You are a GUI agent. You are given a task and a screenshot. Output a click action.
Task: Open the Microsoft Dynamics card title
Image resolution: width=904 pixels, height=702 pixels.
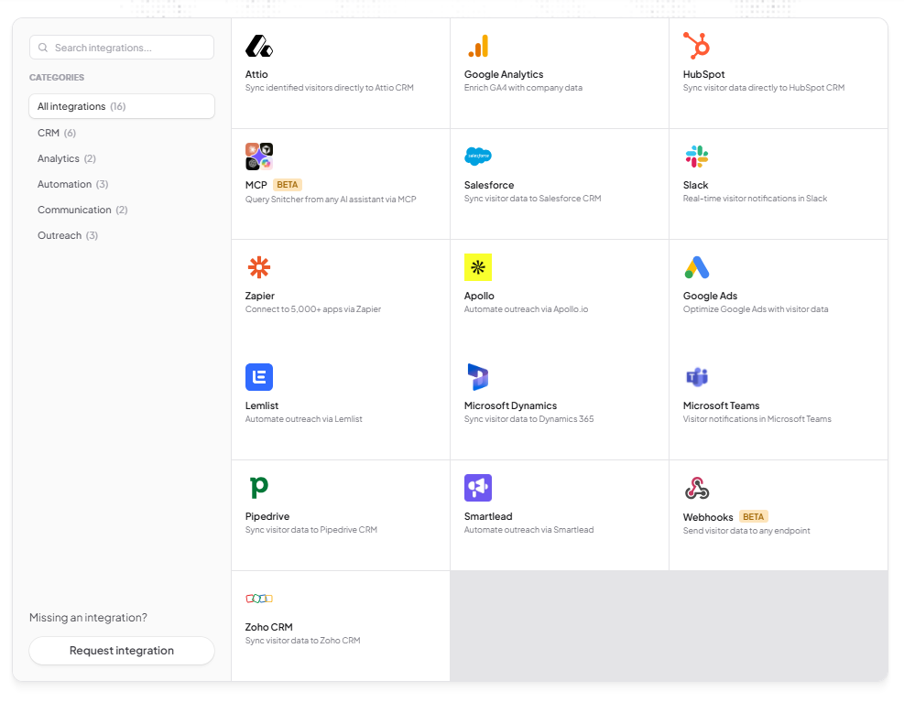pos(510,405)
